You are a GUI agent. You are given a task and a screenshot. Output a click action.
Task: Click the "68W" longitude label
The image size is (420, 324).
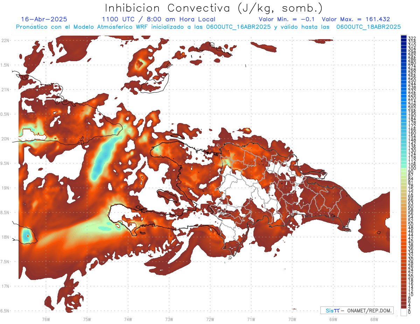click(374, 319)
